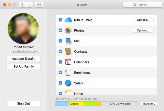Viewport: 164px width, 111px height.
Task: Click the Contacts address book icon
Action: coord(68,51)
